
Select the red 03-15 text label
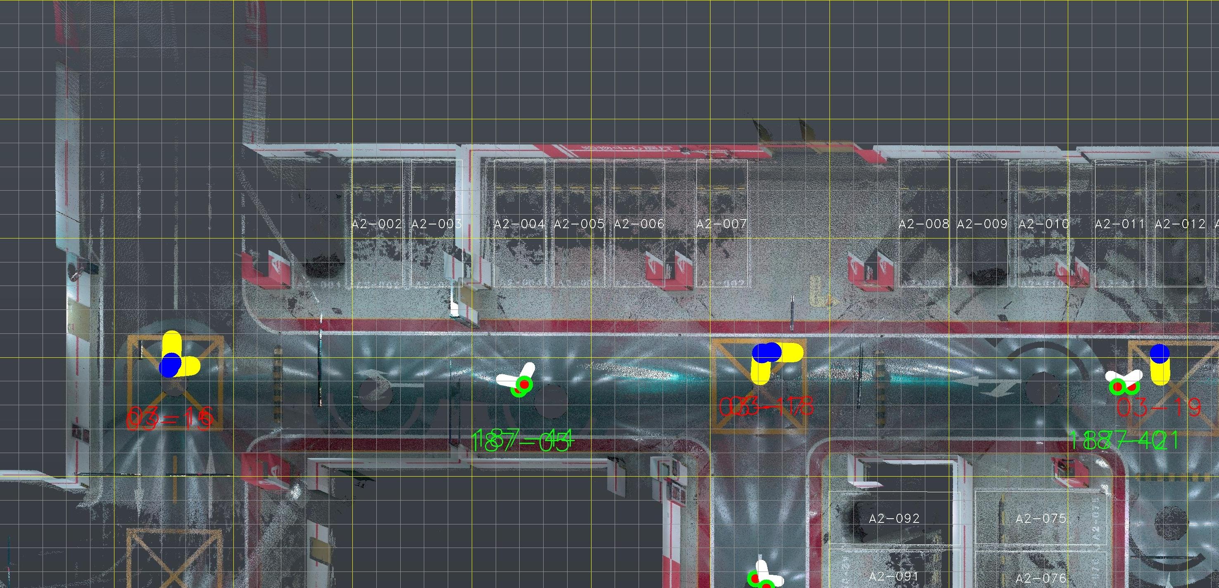pos(170,418)
